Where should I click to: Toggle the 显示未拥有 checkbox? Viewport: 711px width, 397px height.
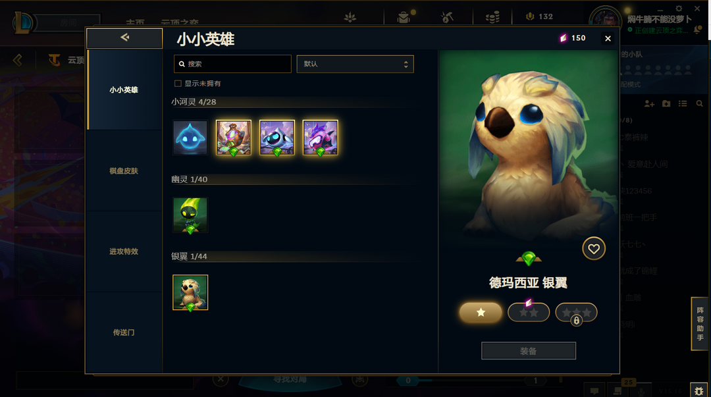(x=178, y=84)
